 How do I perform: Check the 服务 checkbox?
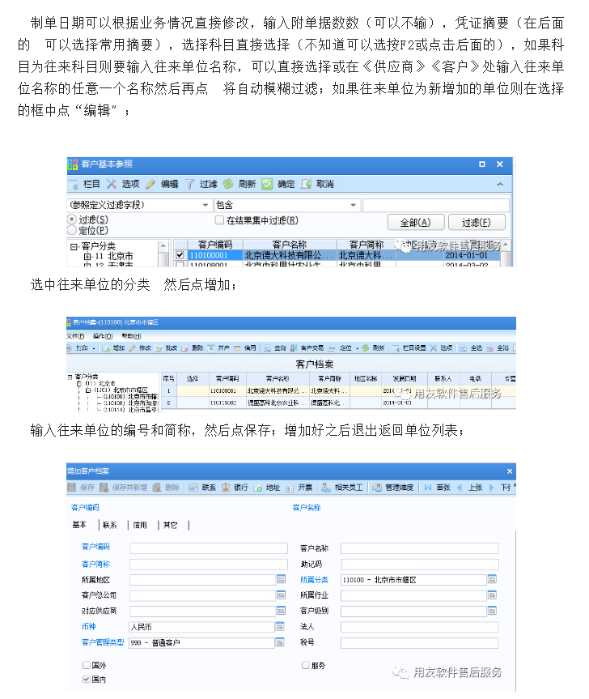[305, 665]
